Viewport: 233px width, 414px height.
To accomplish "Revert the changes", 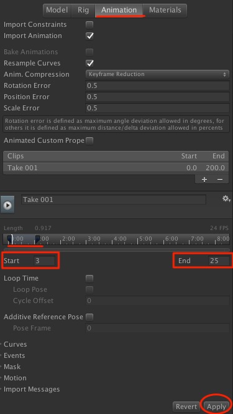I will coord(186,407).
